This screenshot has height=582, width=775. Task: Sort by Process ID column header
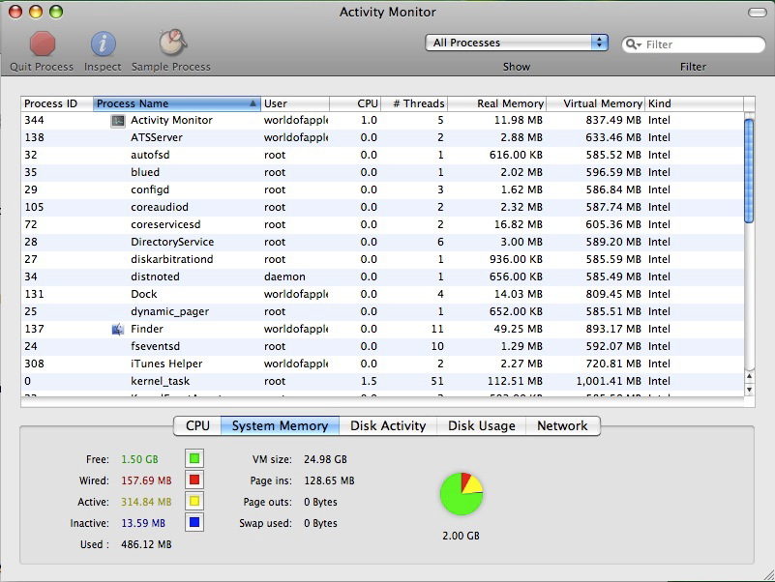pyautogui.click(x=57, y=103)
